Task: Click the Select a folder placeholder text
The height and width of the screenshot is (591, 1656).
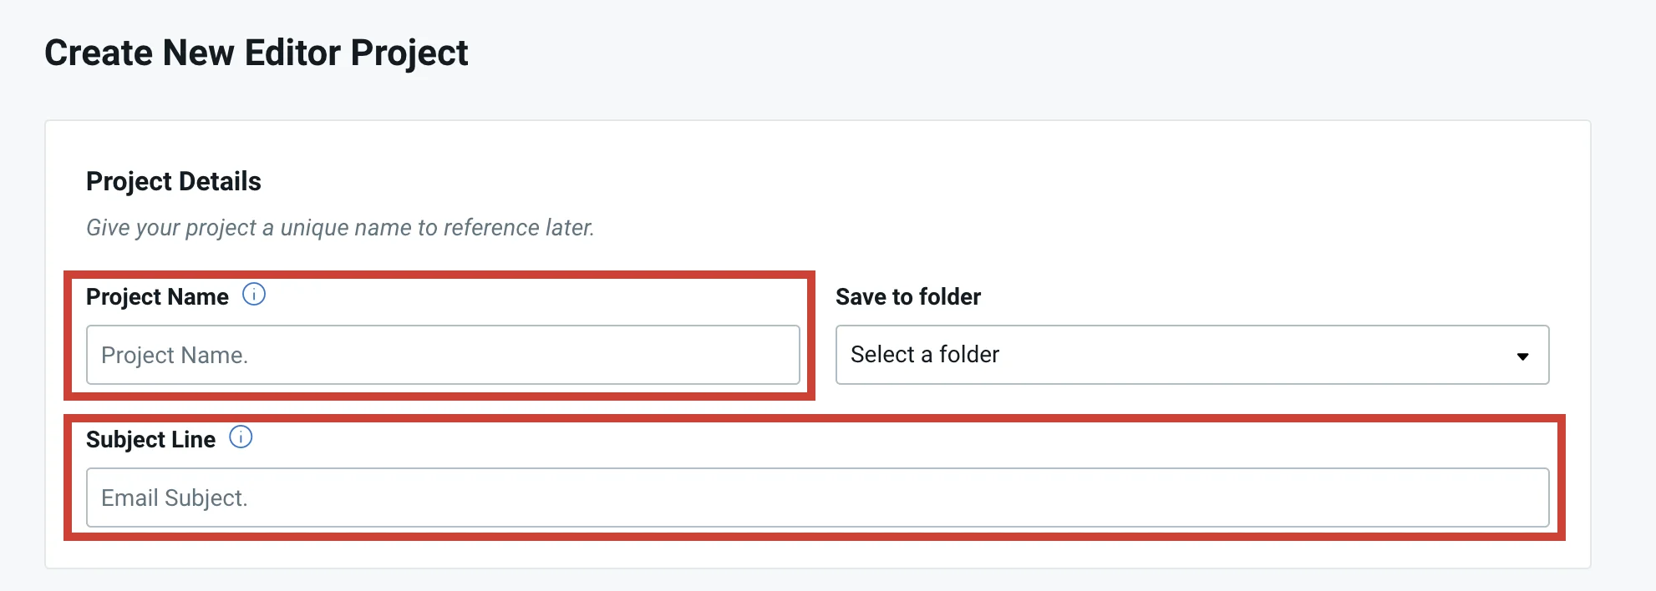Action: [922, 355]
